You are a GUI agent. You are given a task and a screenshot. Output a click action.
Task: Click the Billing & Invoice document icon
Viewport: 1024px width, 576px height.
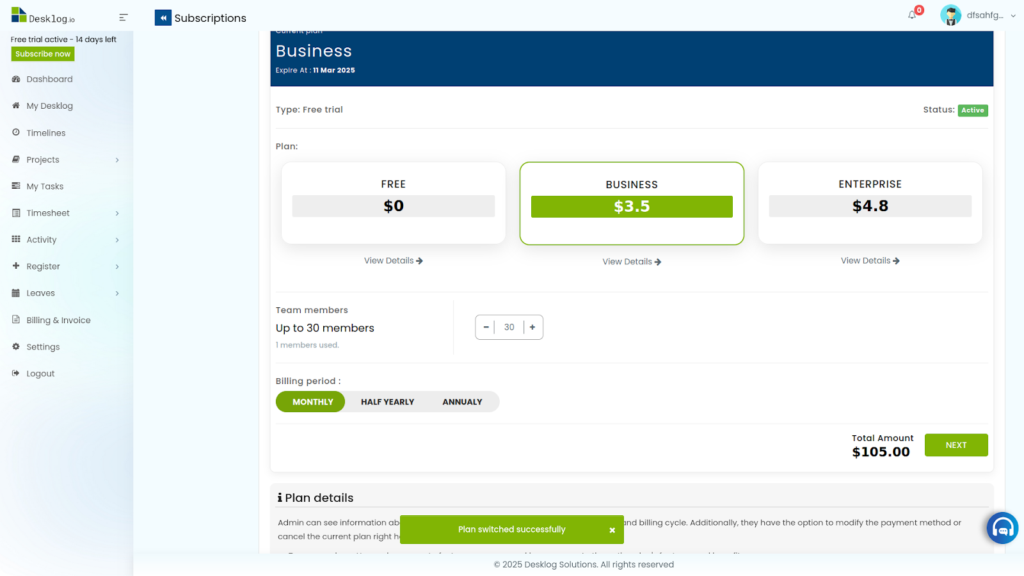(x=16, y=319)
